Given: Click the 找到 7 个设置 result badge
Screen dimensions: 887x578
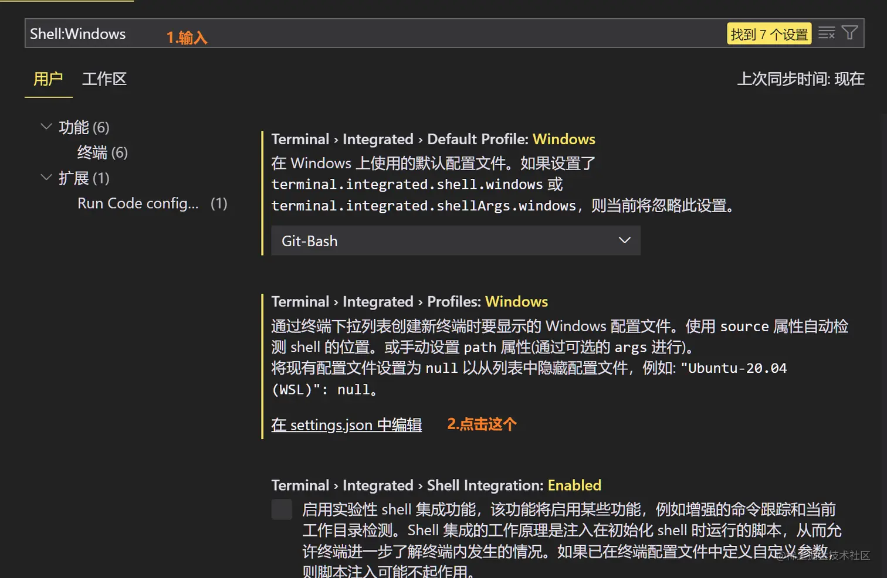Looking at the screenshot, I should [769, 34].
